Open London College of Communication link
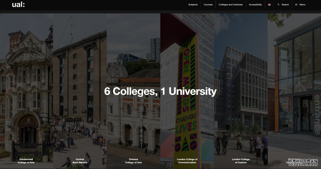The width and height of the screenshot is (321, 169). point(187,161)
